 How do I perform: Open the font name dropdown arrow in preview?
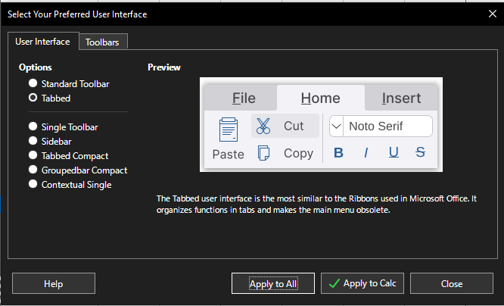(x=337, y=126)
